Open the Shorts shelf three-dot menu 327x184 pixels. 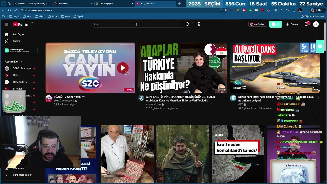(x=316, y=119)
